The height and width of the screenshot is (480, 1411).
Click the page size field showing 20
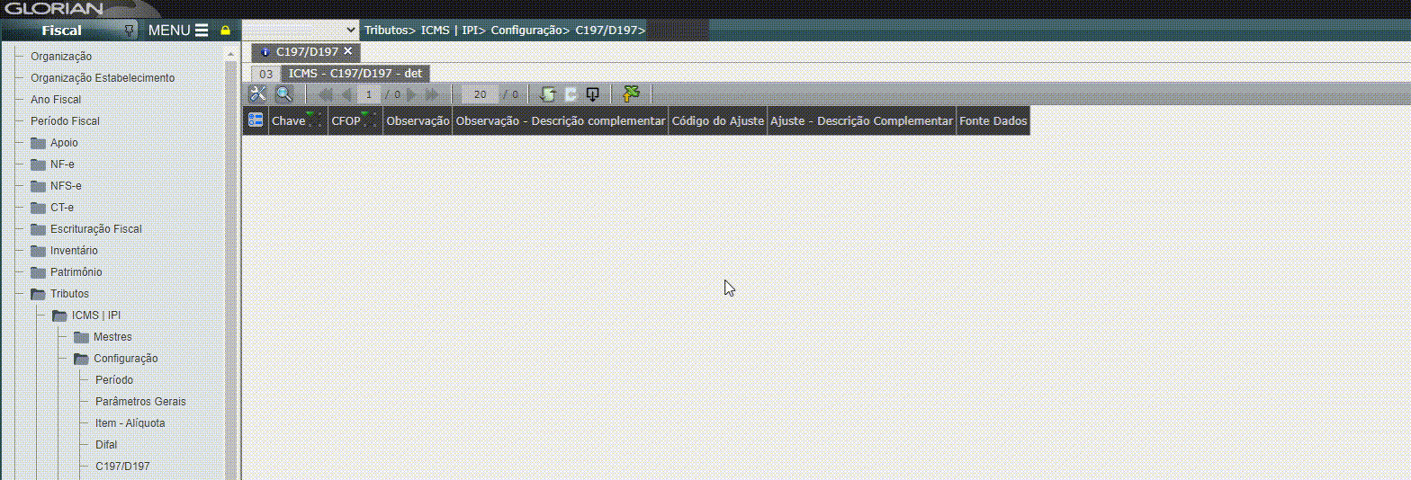coord(480,94)
